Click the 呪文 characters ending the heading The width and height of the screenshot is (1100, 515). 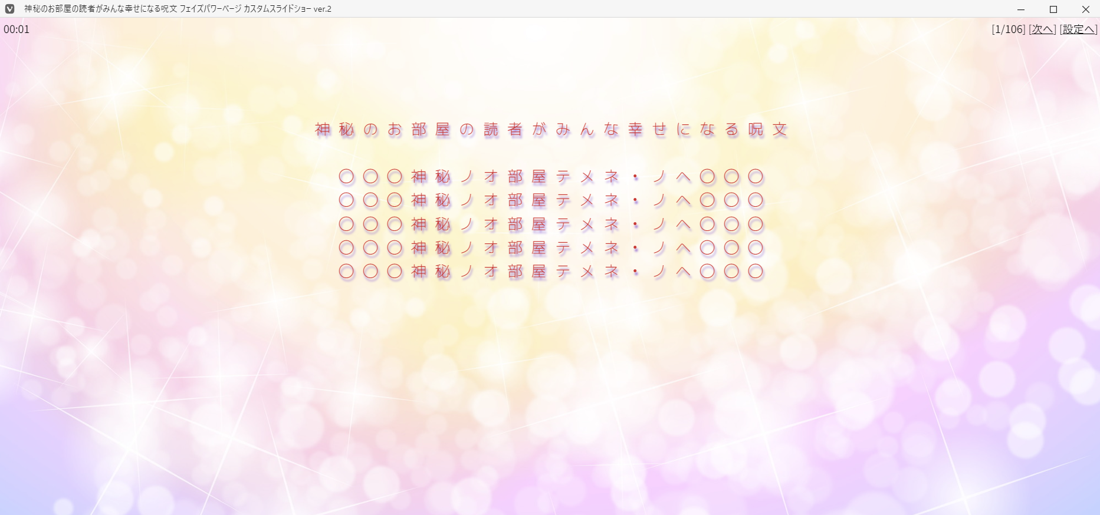click(768, 130)
